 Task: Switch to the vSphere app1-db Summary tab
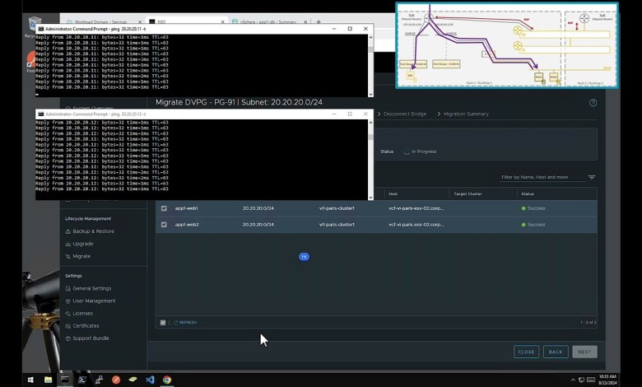pyautogui.click(x=268, y=21)
